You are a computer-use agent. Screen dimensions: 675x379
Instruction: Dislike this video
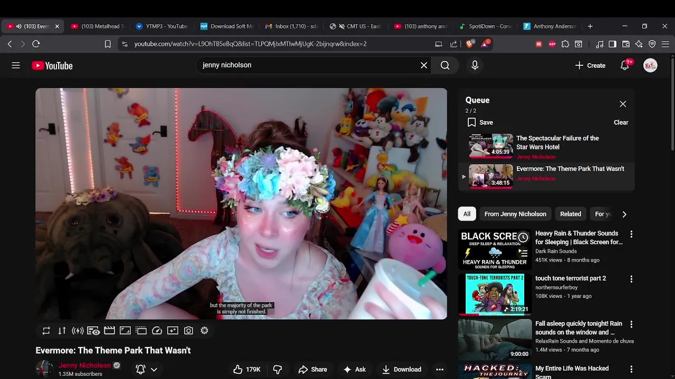click(x=277, y=370)
